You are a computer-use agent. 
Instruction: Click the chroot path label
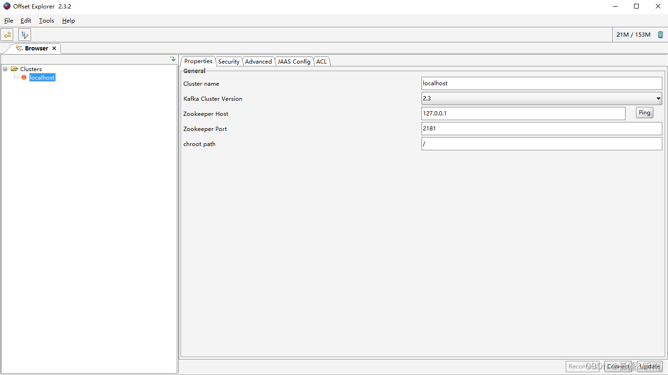(199, 144)
